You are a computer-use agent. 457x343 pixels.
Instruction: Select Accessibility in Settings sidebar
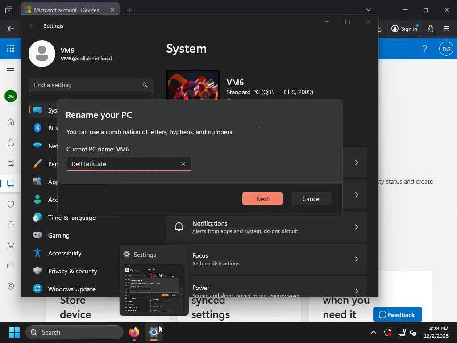click(65, 253)
